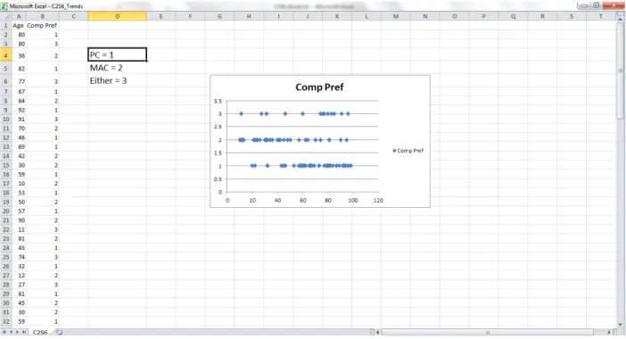This screenshot has width=626, height=339.
Task: Select row 17 header
Action: tap(5, 184)
